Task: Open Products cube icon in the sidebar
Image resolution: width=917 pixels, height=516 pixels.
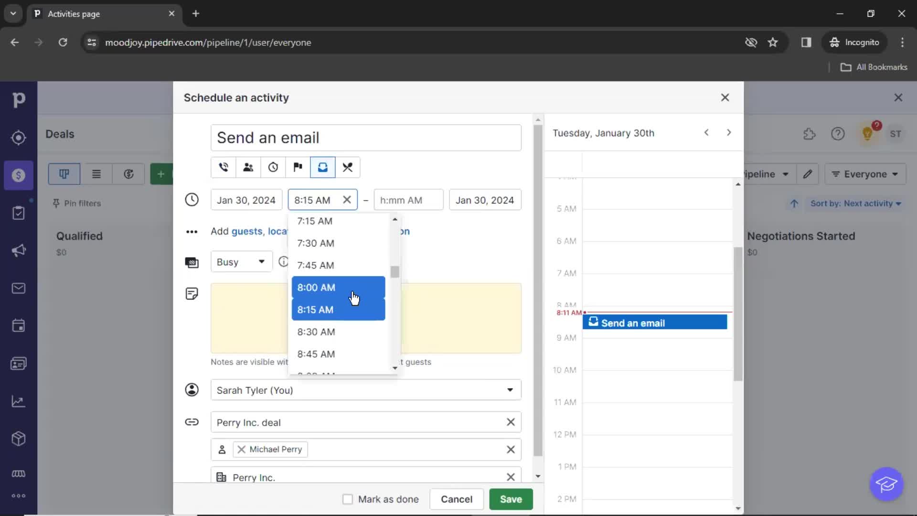Action: (19, 439)
